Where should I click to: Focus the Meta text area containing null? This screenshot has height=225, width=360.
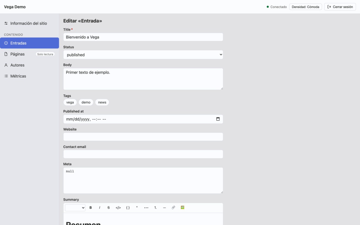(143, 180)
